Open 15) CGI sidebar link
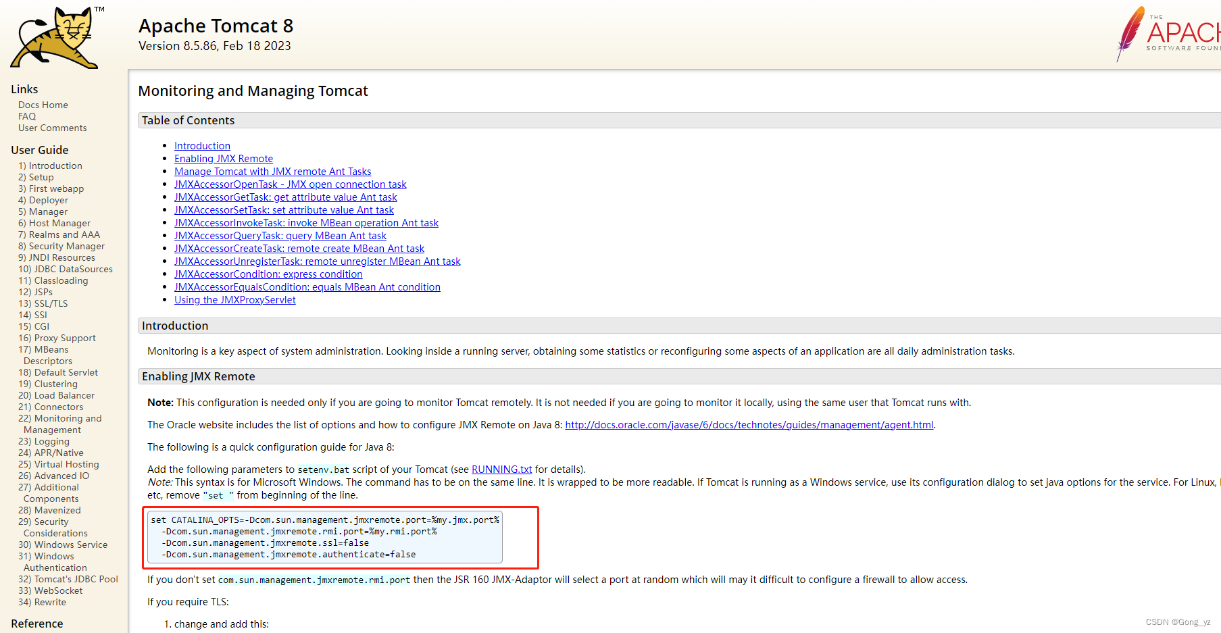The width and height of the screenshot is (1221, 633). tap(34, 326)
